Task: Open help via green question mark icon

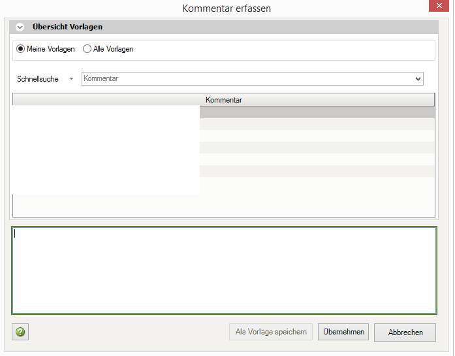Action: tap(20, 332)
